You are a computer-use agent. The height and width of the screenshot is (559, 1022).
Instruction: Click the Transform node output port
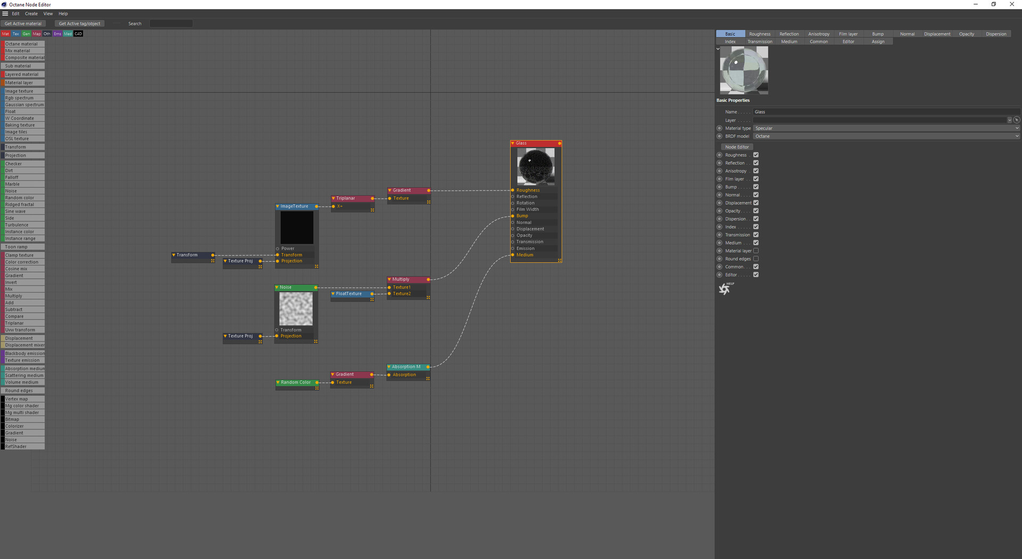point(213,255)
